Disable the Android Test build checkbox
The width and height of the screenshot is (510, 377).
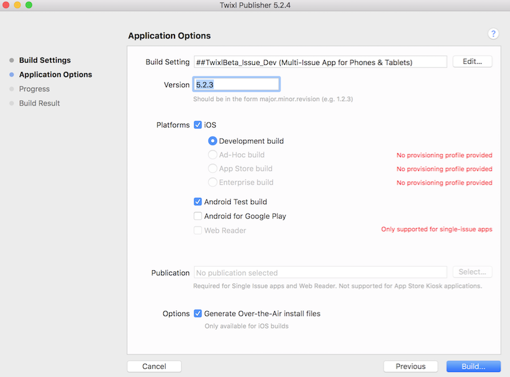coord(198,201)
